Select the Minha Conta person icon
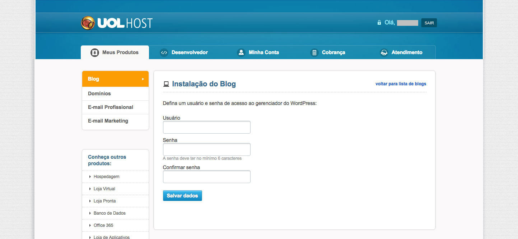Viewport: 518px width, 239px height. pos(241,52)
